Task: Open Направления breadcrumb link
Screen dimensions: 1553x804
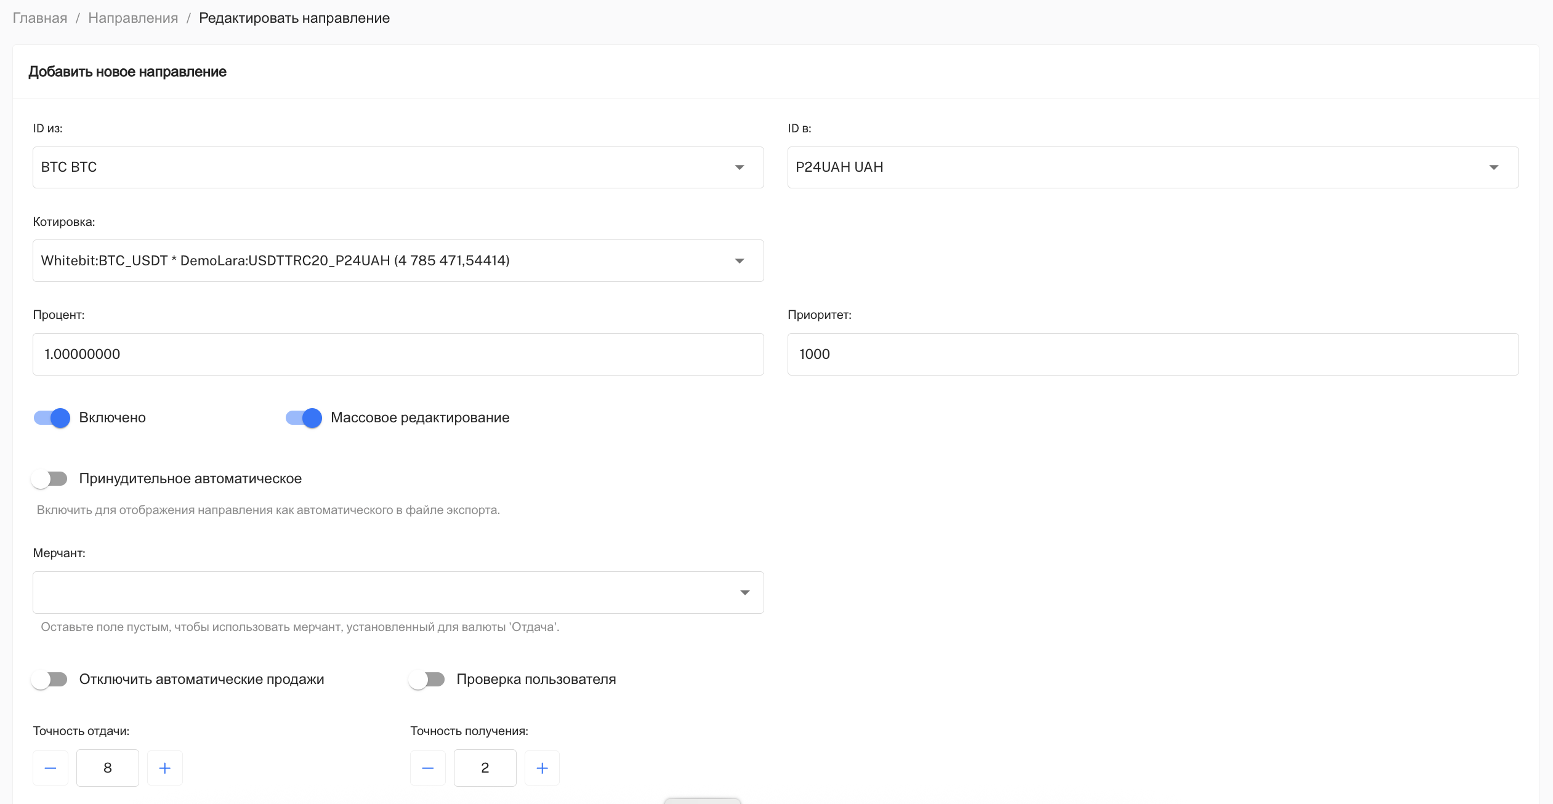Action: click(133, 18)
